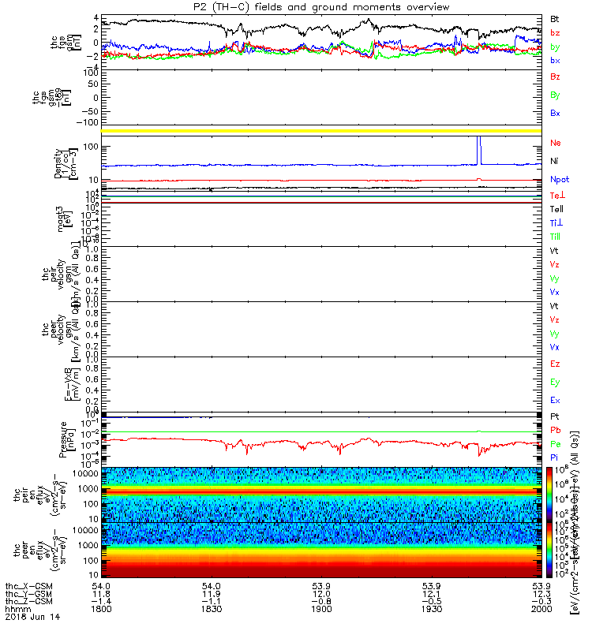This screenshot has width=592, height=631.
Task: Click the 1830 time axis tick label
Action: (x=212, y=609)
